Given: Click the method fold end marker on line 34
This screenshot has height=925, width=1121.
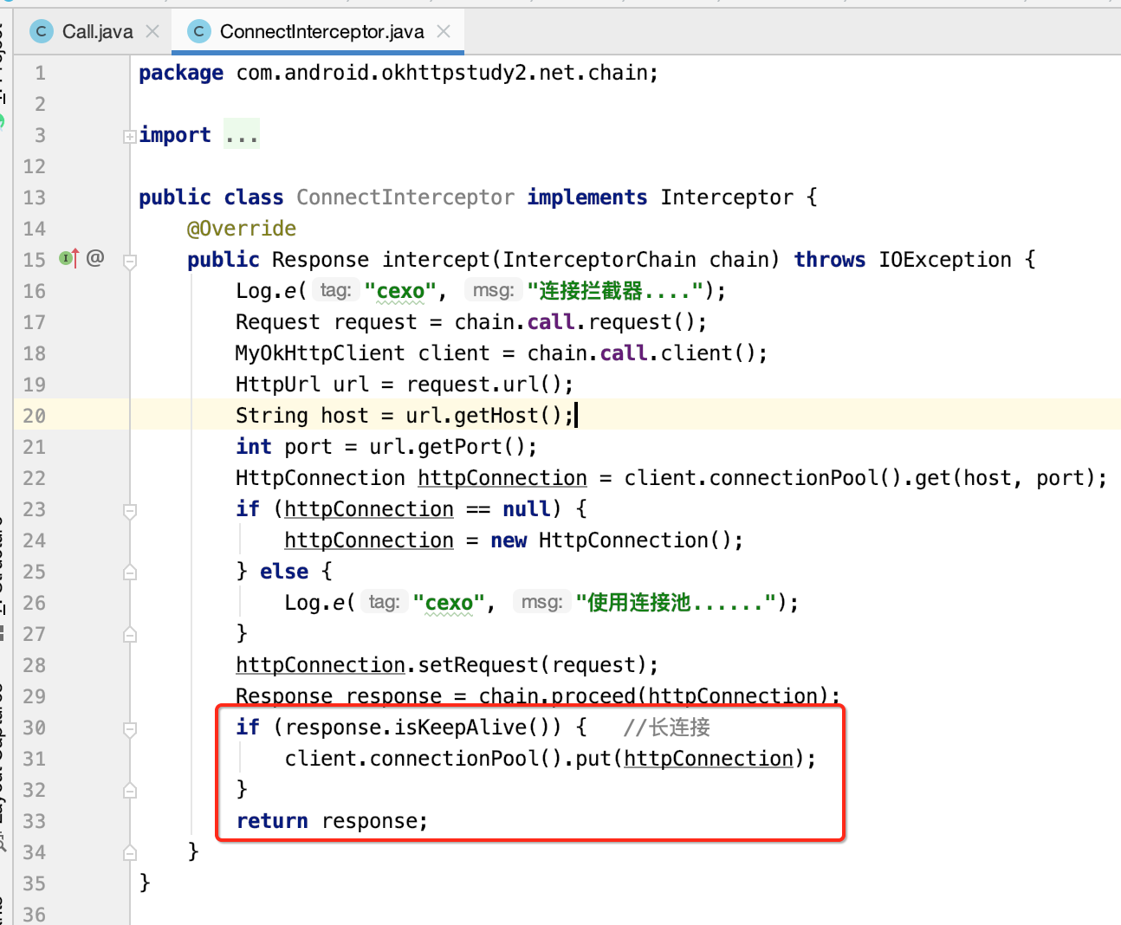Looking at the screenshot, I should pos(130,853).
